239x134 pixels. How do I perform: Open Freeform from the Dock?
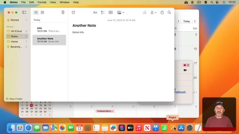[x=113, y=128]
